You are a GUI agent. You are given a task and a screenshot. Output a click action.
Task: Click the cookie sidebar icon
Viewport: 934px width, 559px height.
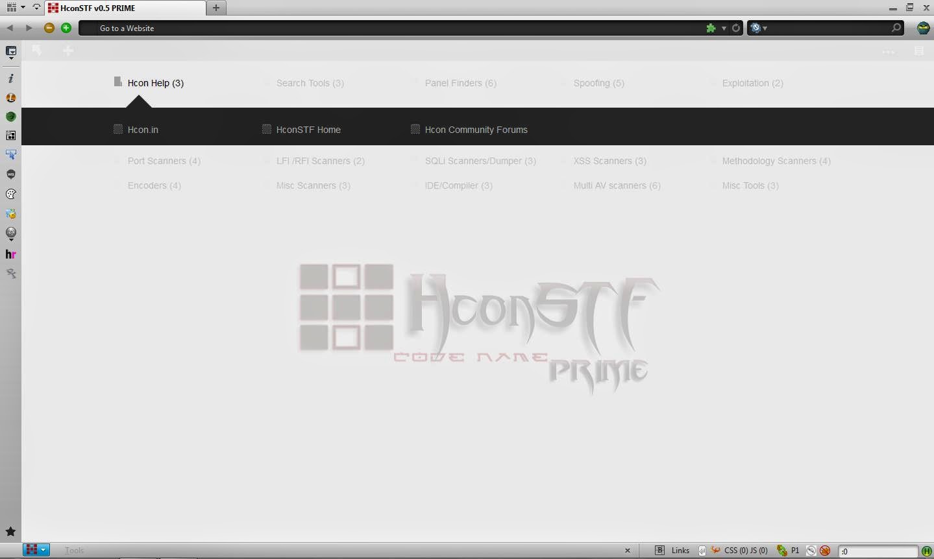[x=11, y=194]
